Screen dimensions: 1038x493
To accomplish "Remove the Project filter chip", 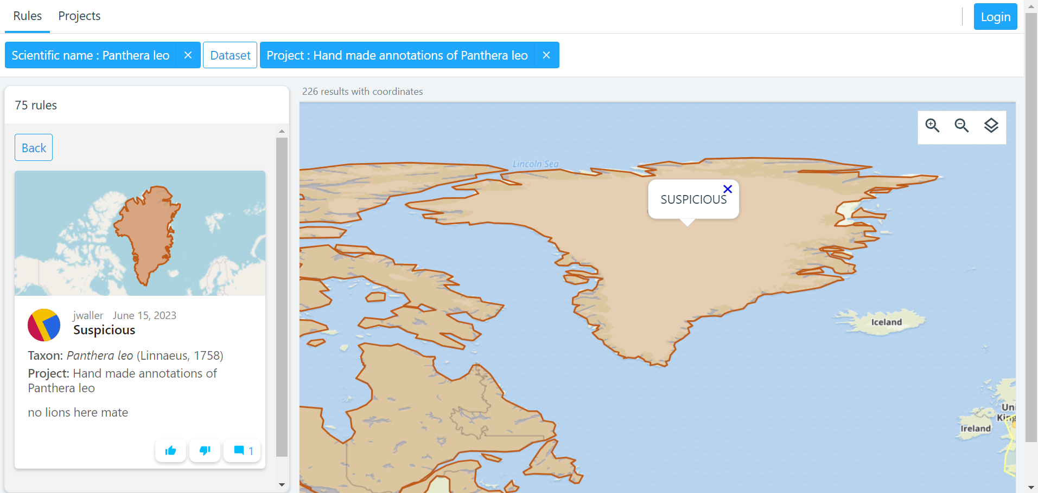I will pyautogui.click(x=546, y=55).
